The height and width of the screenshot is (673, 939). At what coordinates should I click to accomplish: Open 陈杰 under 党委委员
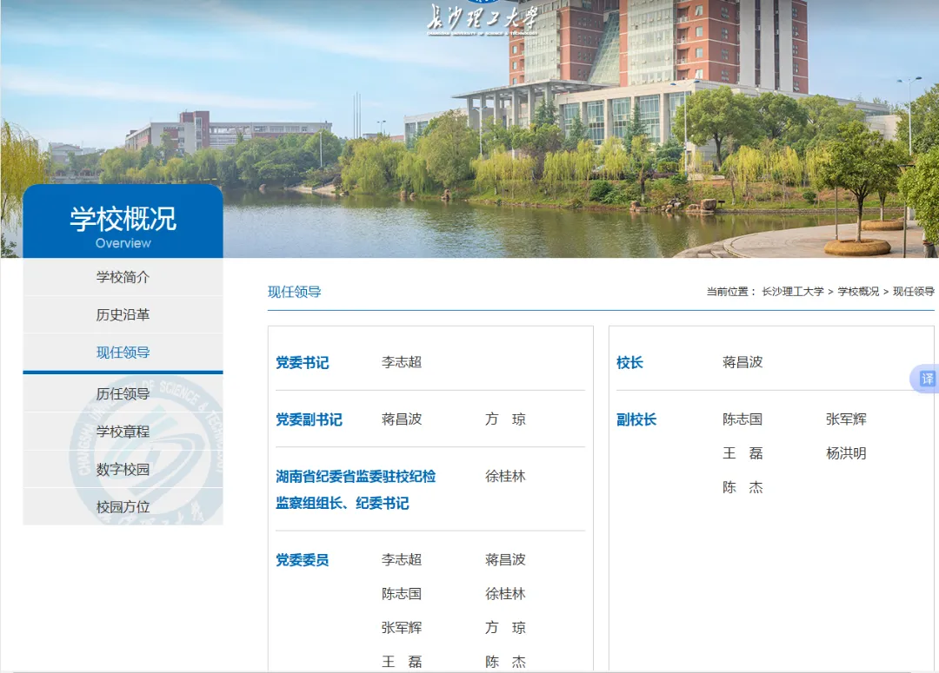click(505, 662)
